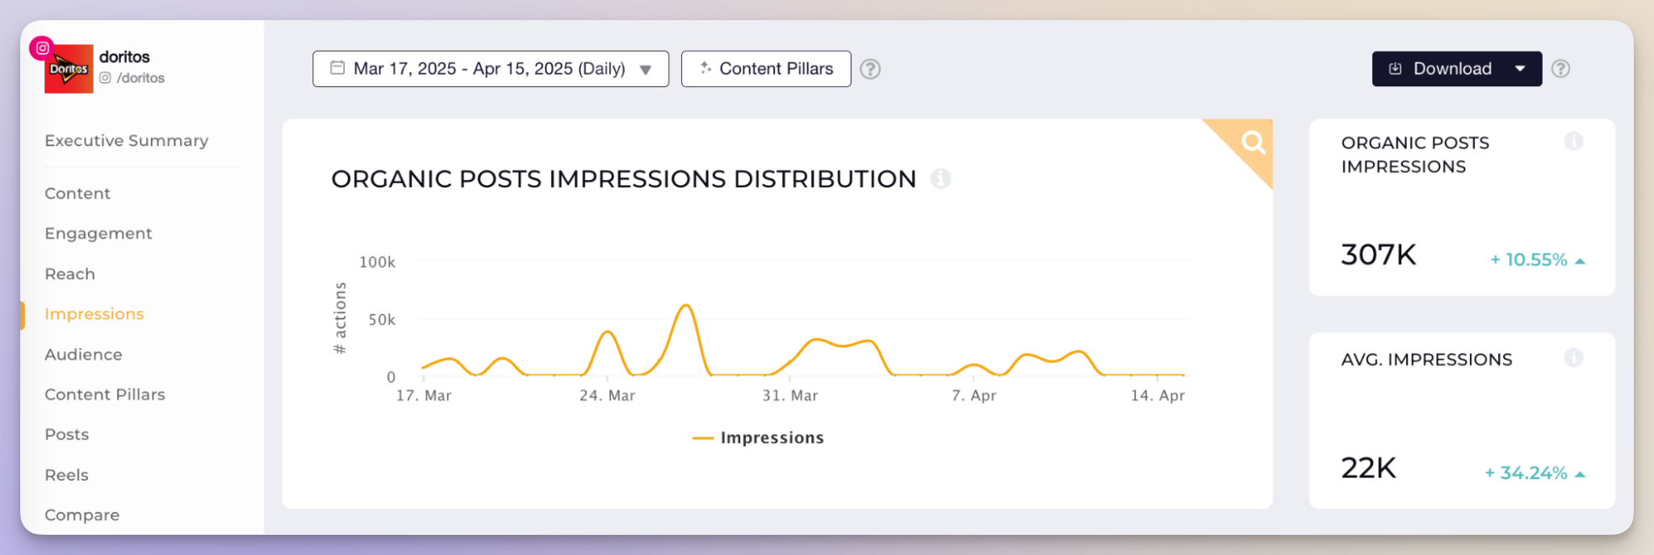Click the Organic Posts Impressions Distribution title

[x=623, y=179]
